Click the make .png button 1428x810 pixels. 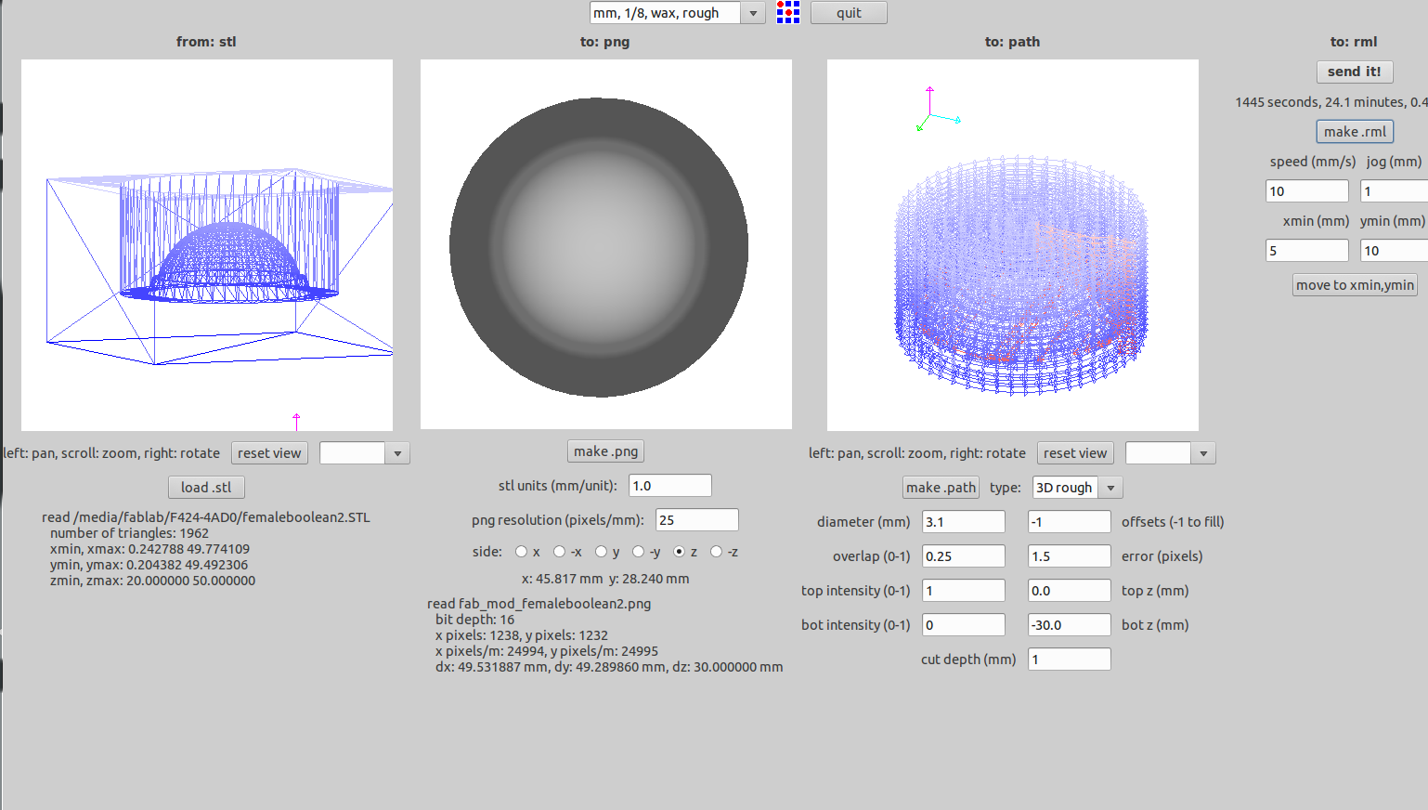point(605,451)
